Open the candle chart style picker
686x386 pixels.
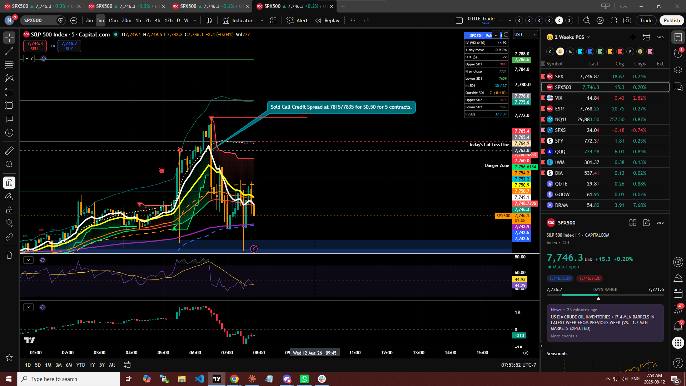point(209,21)
